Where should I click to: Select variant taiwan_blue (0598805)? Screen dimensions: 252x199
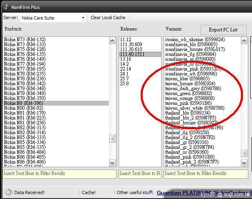(x=187, y=79)
